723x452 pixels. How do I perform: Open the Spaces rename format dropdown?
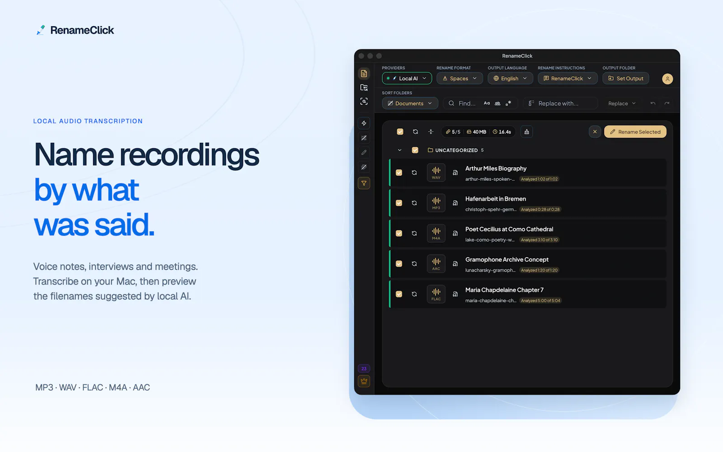tap(460, 79)
